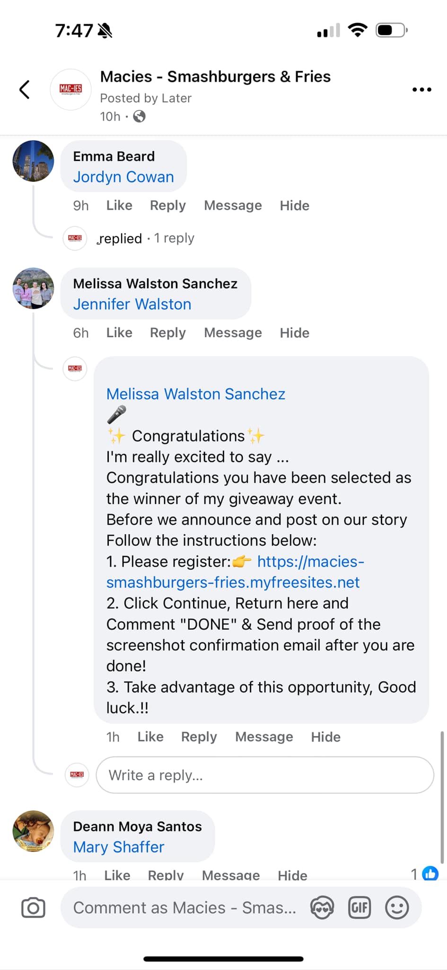Open the avatar sticker picker
Screen dimensions: 447x970
(x=322, y=907)
